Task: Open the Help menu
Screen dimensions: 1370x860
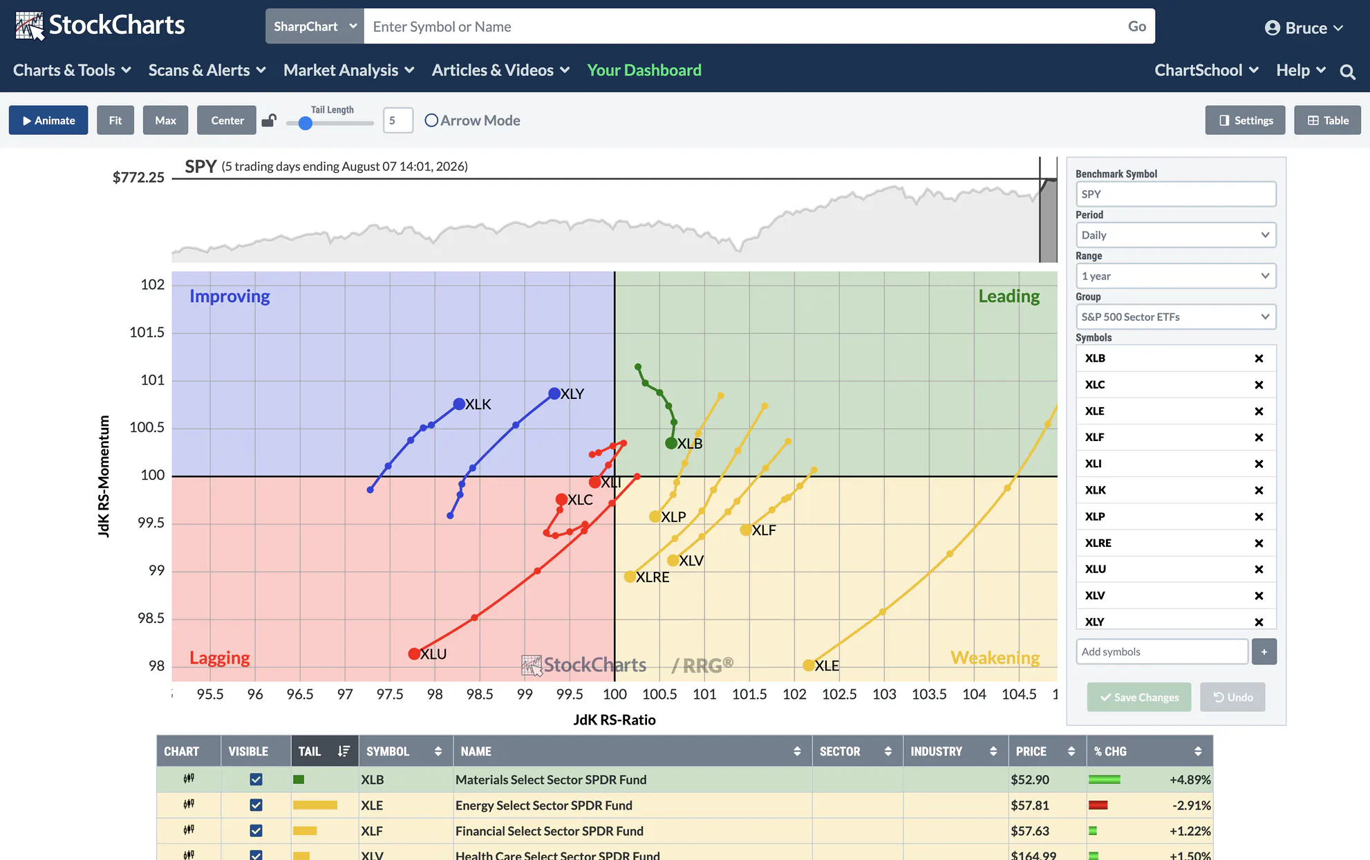Action: coord(1301,70)
